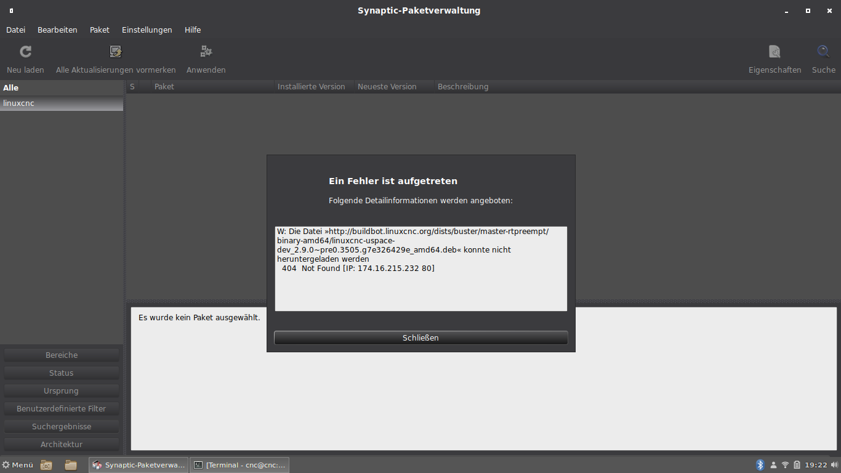Click Alle Aktualisierungen vormerken toolbar icon
This screenshot has width=841, height=473.
click(116, 52)
